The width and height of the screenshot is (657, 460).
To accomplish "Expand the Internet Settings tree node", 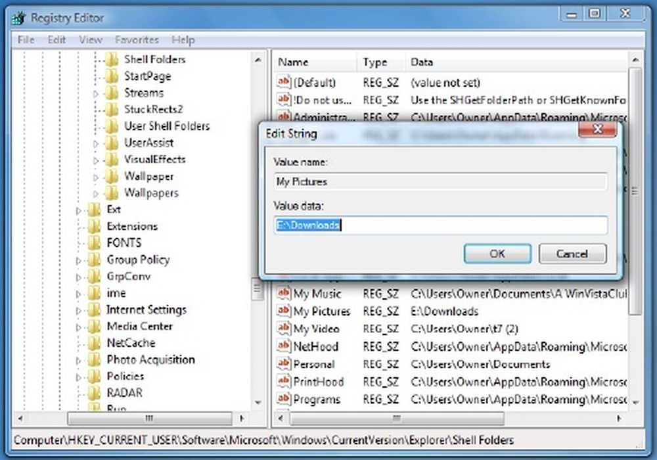I will (78, 311).
